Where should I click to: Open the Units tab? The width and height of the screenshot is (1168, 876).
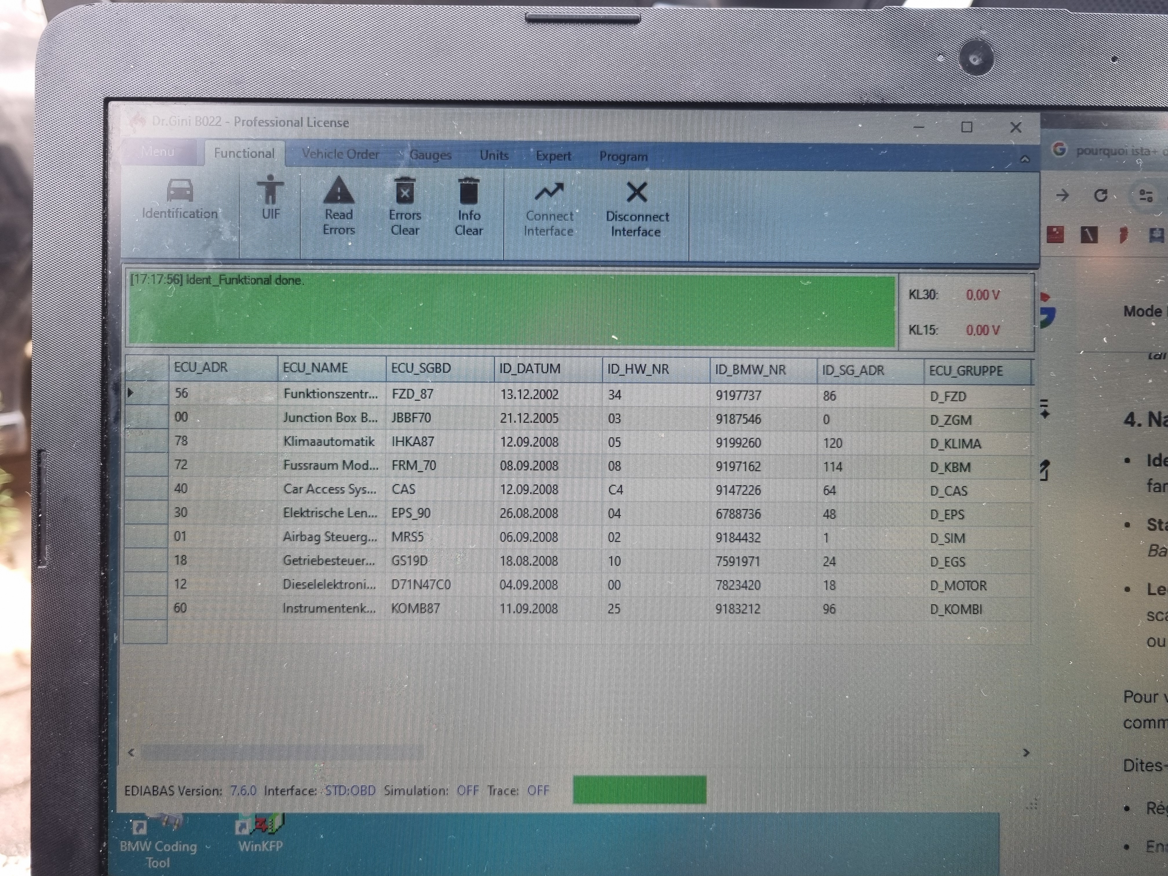click(x=494, y=155)
